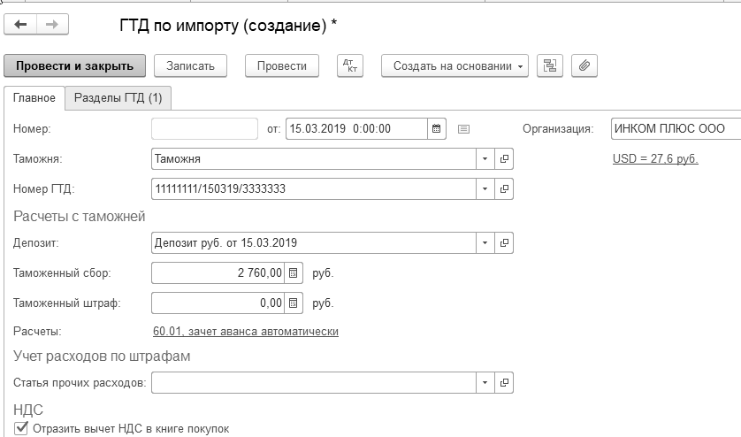The height and width of the screenshot is (437, 741).
Task: Open the Депозит record with open button
Action: [504, 243]
